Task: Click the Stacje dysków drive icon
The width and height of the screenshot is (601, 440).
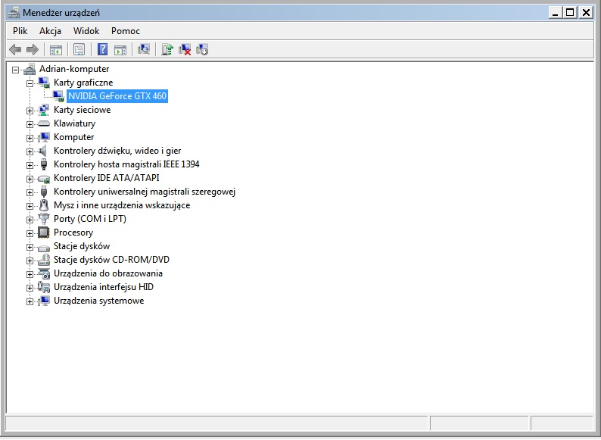Action: click(x=44, y=248)
